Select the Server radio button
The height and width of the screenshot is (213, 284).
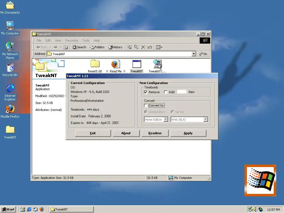point(173,112)
